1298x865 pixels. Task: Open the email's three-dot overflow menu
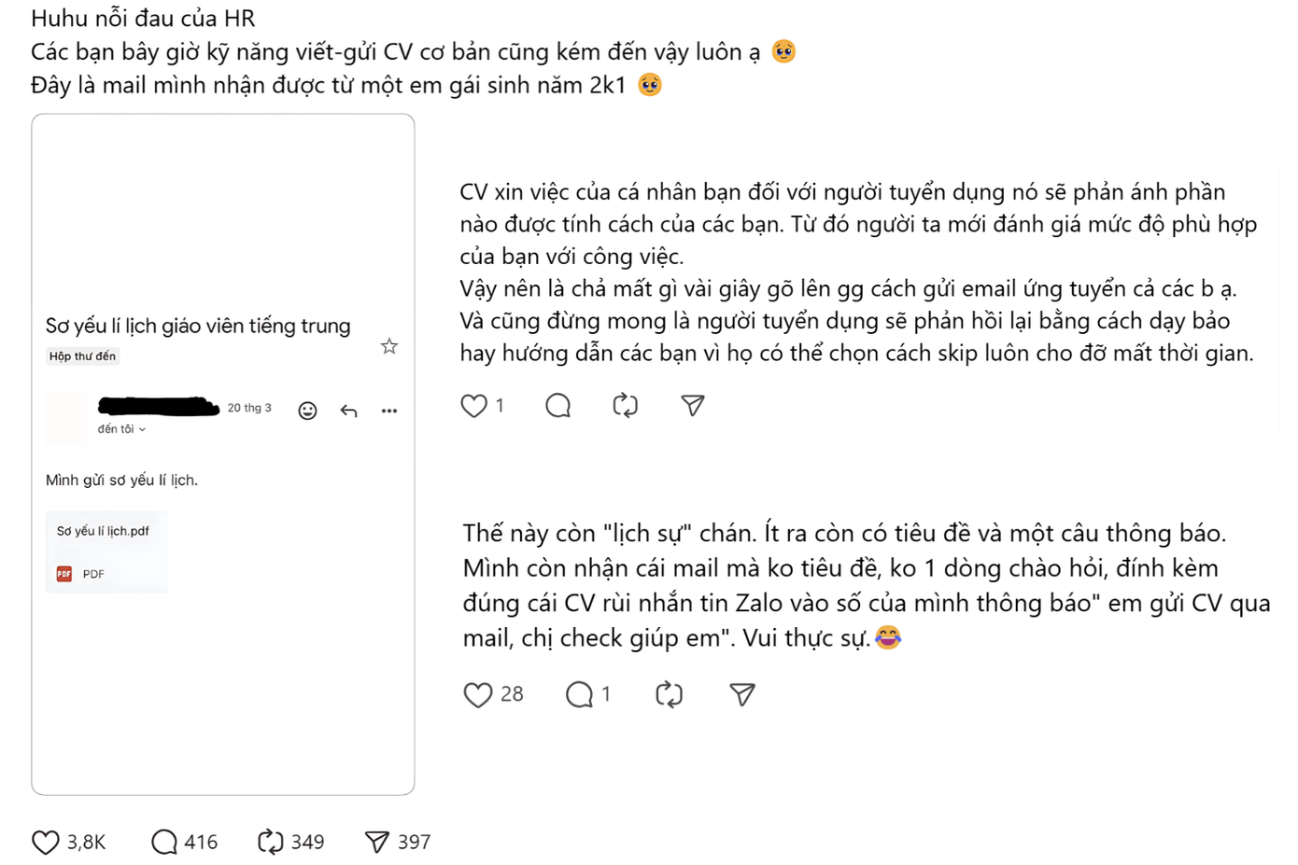(x=389, y=411)
